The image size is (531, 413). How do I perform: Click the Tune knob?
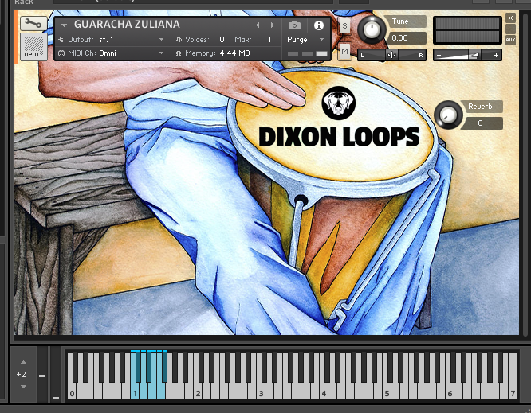[371, 30]
